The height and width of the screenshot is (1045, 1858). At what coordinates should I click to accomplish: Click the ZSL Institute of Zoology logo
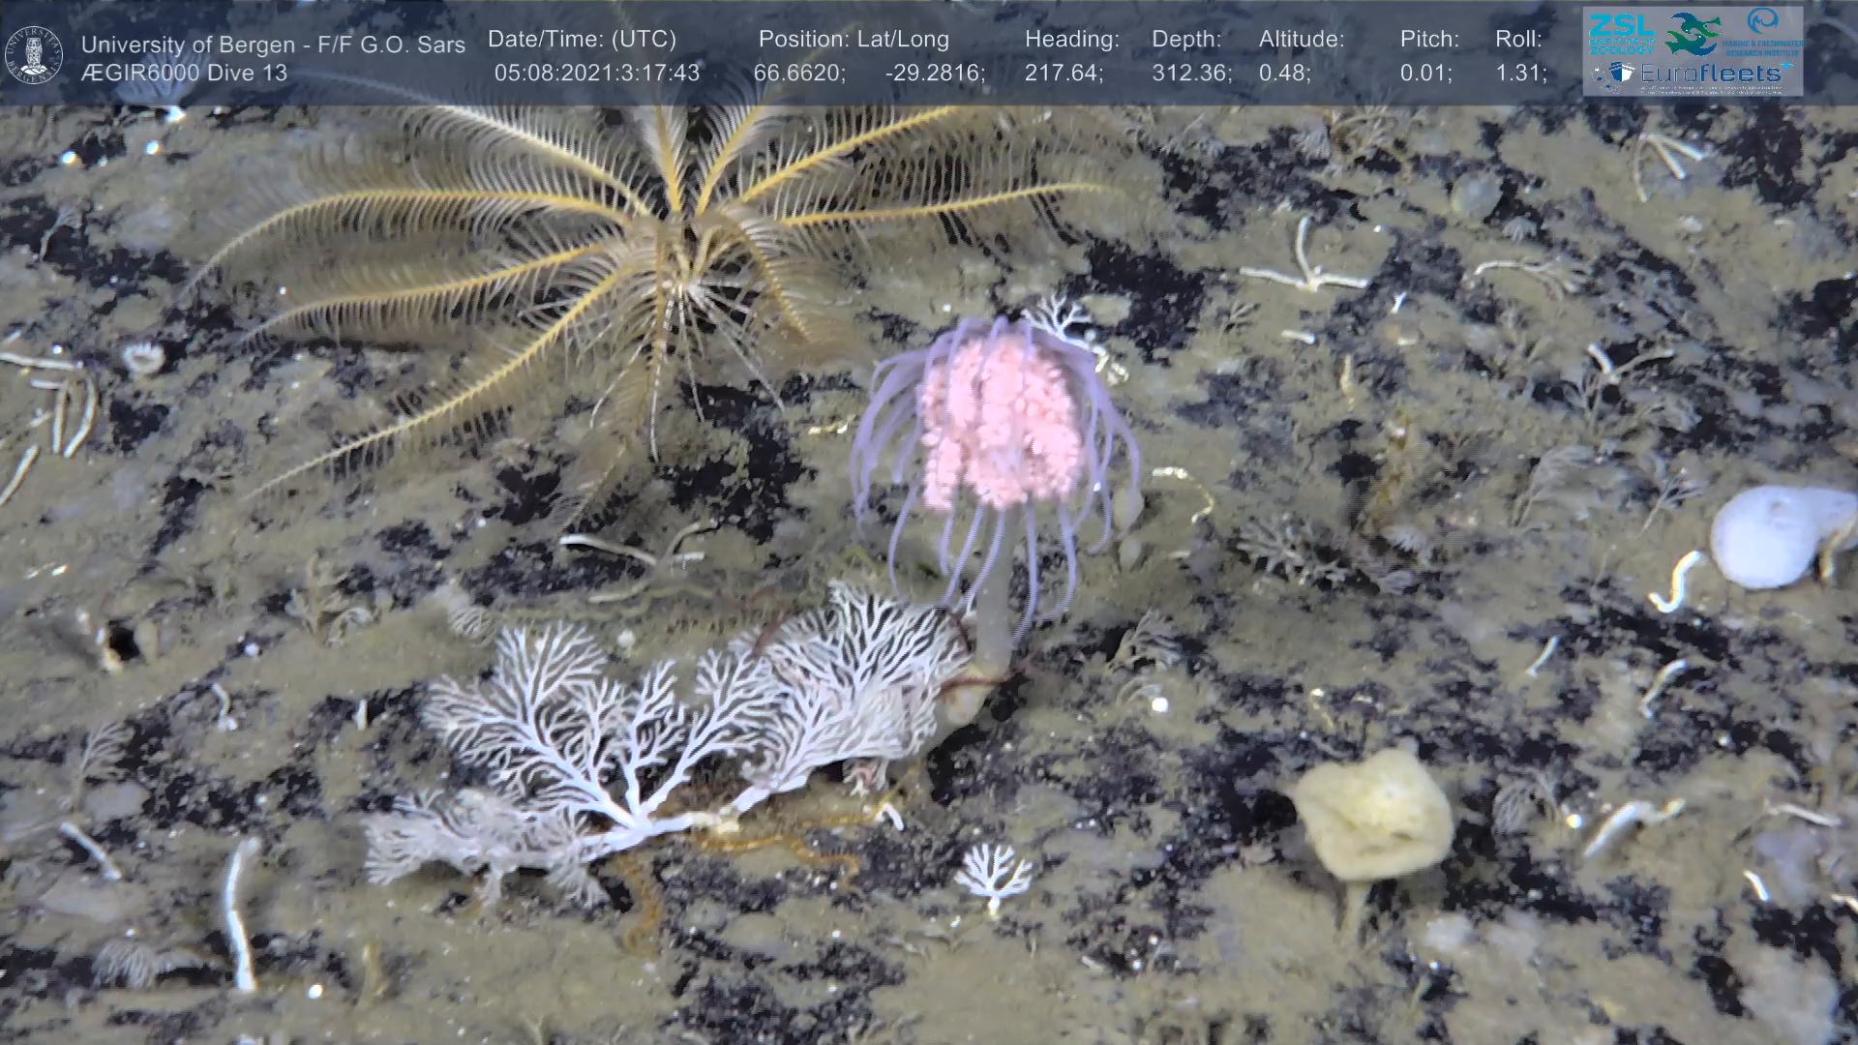[1621, 32]
